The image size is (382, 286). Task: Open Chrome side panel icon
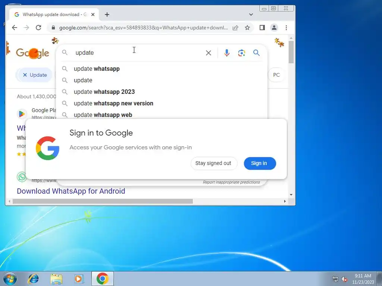(x=262, y=28)
